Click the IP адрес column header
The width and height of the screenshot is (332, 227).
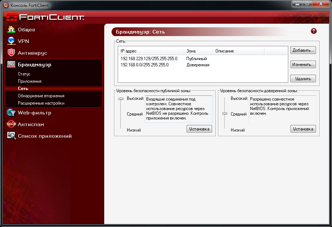151,51
